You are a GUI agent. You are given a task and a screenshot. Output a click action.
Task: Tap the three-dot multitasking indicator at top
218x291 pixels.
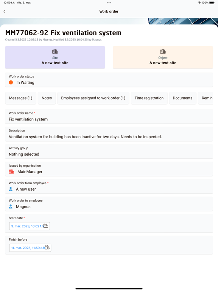tap(109, 3)
